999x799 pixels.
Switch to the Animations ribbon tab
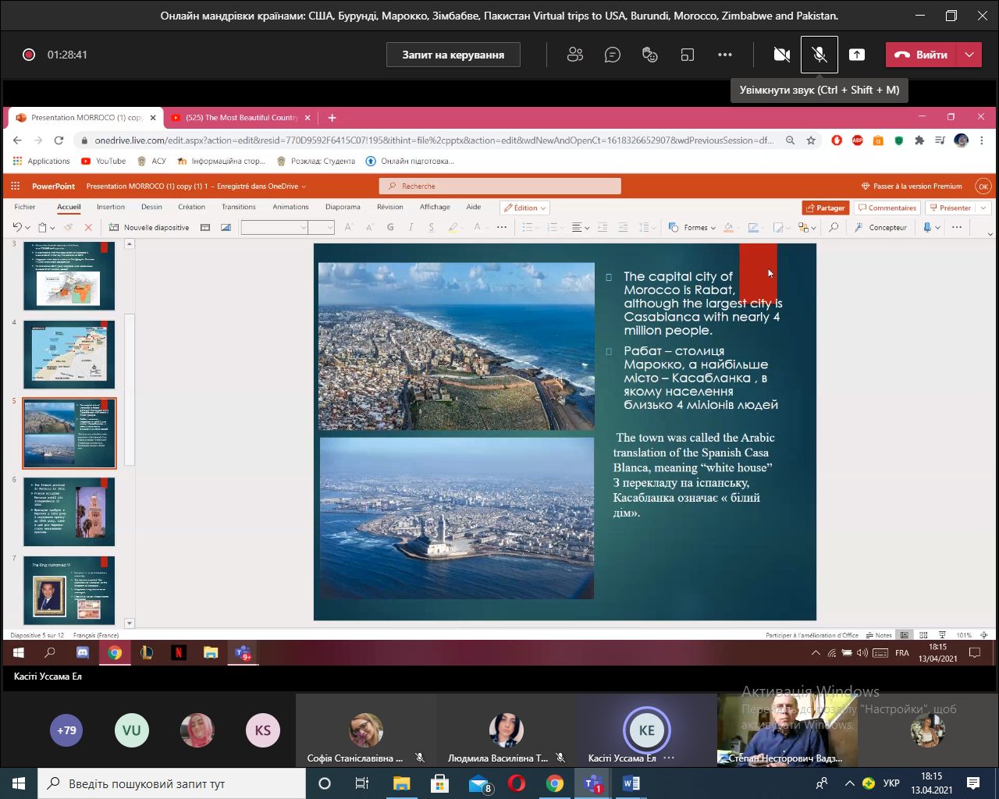coord(290,208)
